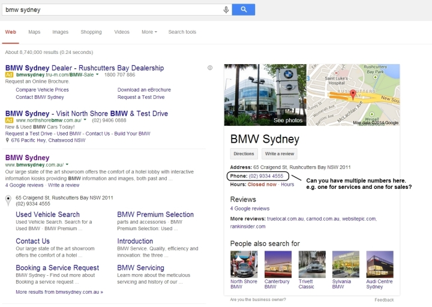432x307 pixels.
Task: Expand the More dropdown menu
Action: coord(149,32)
